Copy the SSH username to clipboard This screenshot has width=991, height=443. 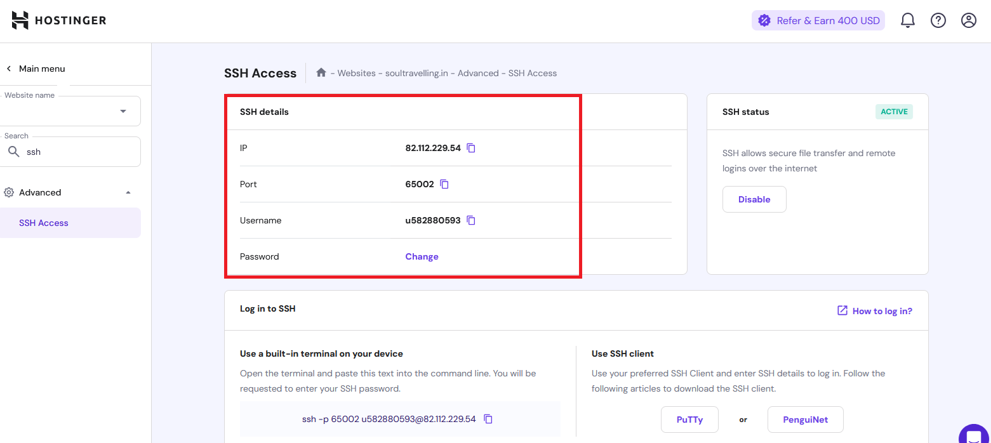point(471,220)
